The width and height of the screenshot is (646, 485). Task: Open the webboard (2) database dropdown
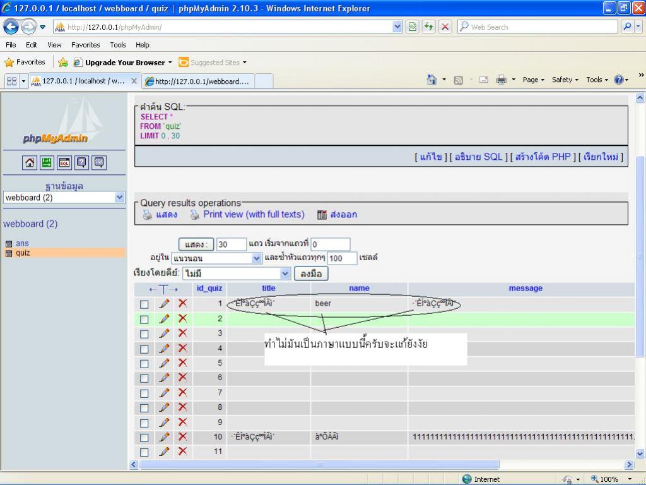[x=64, y=198]
